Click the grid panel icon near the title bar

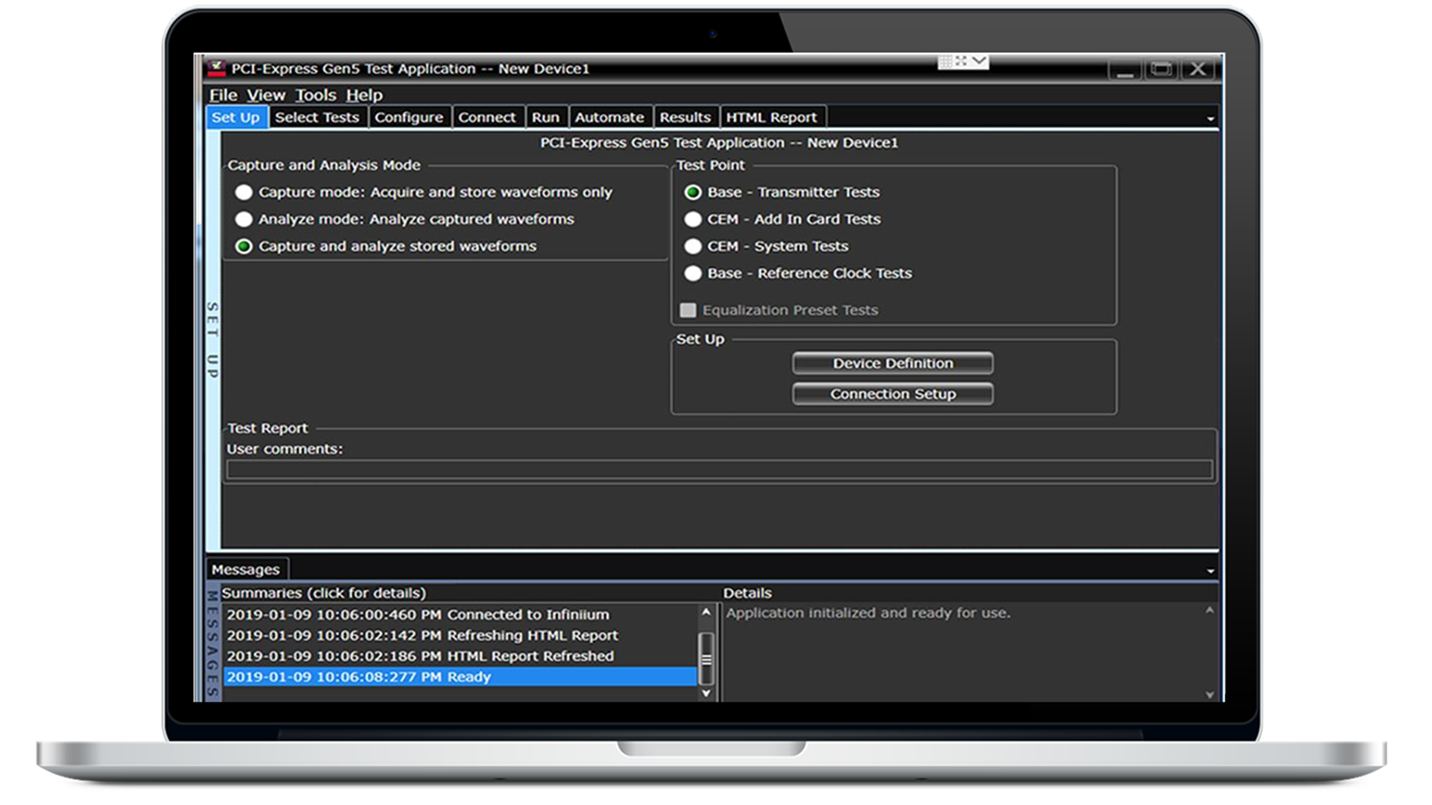point(947,60)
